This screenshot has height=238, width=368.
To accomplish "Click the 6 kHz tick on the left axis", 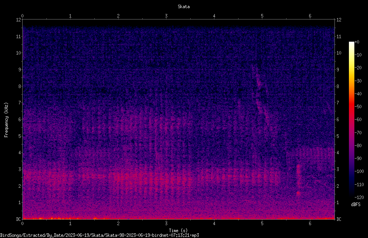I will pos(20,119).
